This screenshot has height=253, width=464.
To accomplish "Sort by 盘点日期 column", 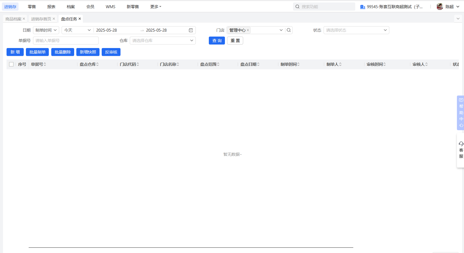I will [258, 64].
